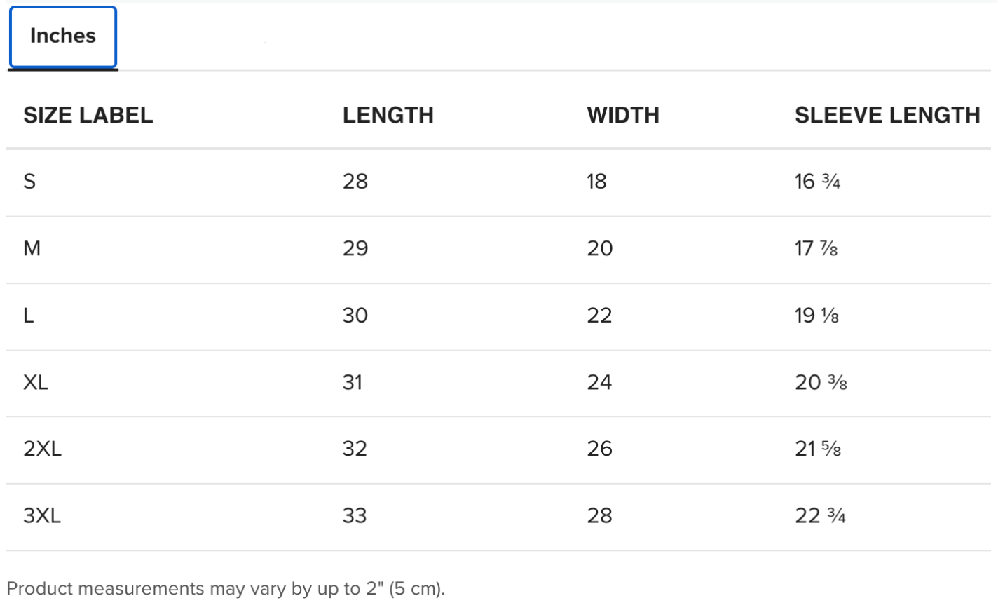This screenshot has height=603, width=998.
Task: Click the length value 28
Action: 355,182
